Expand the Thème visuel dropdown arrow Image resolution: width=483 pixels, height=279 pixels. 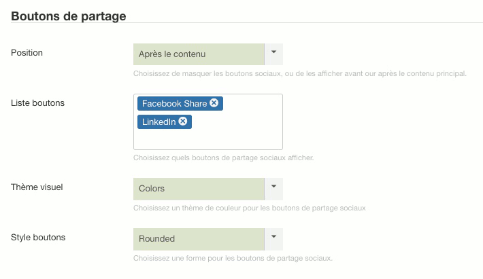coord(273,188)
